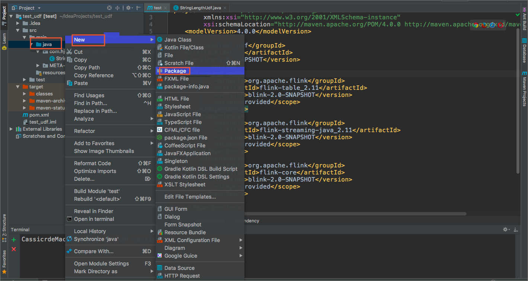Open GUI Form creation
528x281 pixels.
[199, 209]
